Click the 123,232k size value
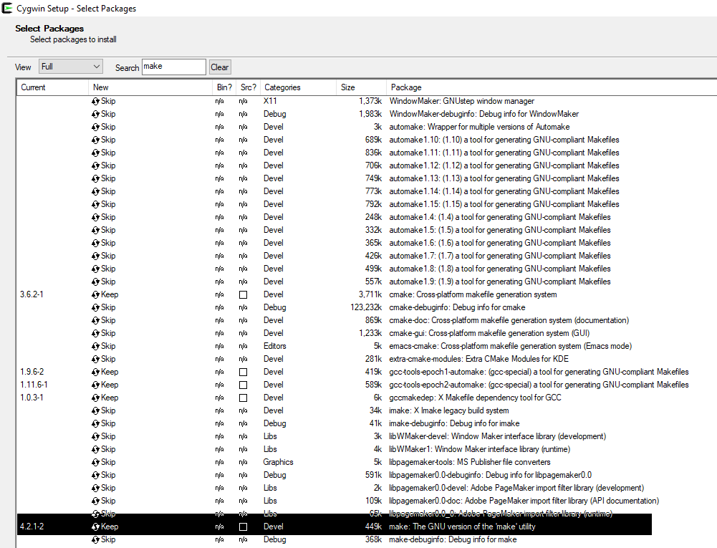The width and height of the screenshot is (717, 548). point(366,307)
